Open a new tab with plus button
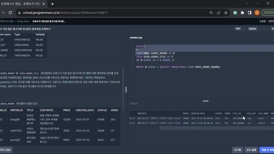This screenshot has height=154, width=274. 52,4
